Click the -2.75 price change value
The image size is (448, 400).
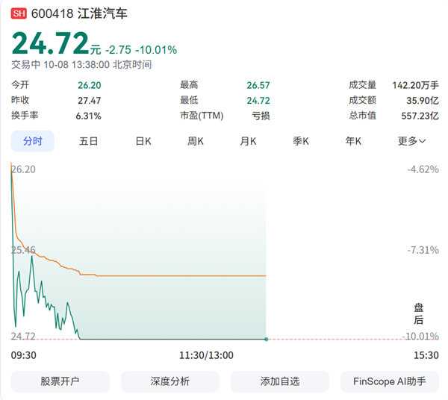(118, 50)
